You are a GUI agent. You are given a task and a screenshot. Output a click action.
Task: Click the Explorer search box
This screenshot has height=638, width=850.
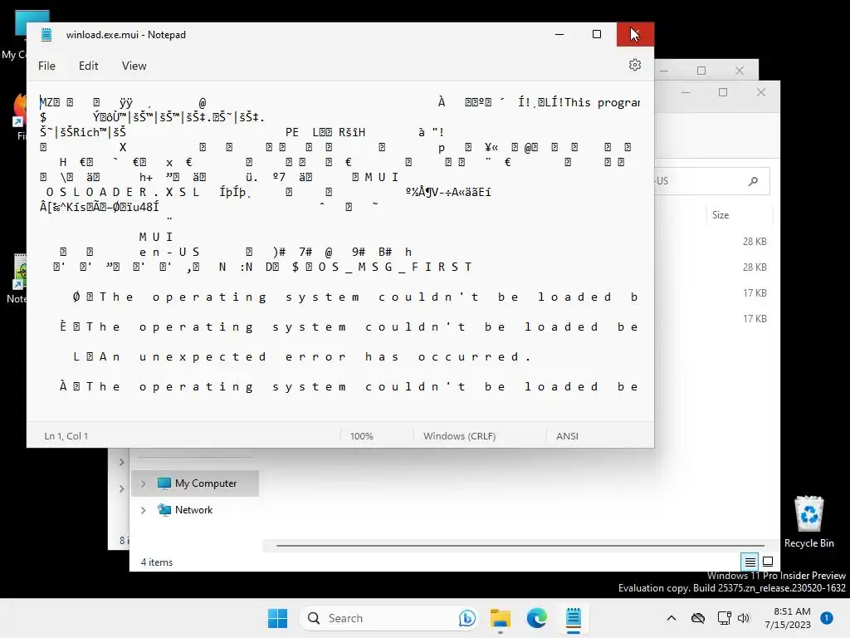pyautogui.click(x=711, y=181)
